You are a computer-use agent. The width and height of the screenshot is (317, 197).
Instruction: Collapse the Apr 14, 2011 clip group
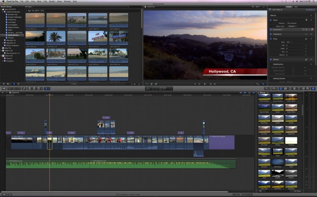coord(26,10)
